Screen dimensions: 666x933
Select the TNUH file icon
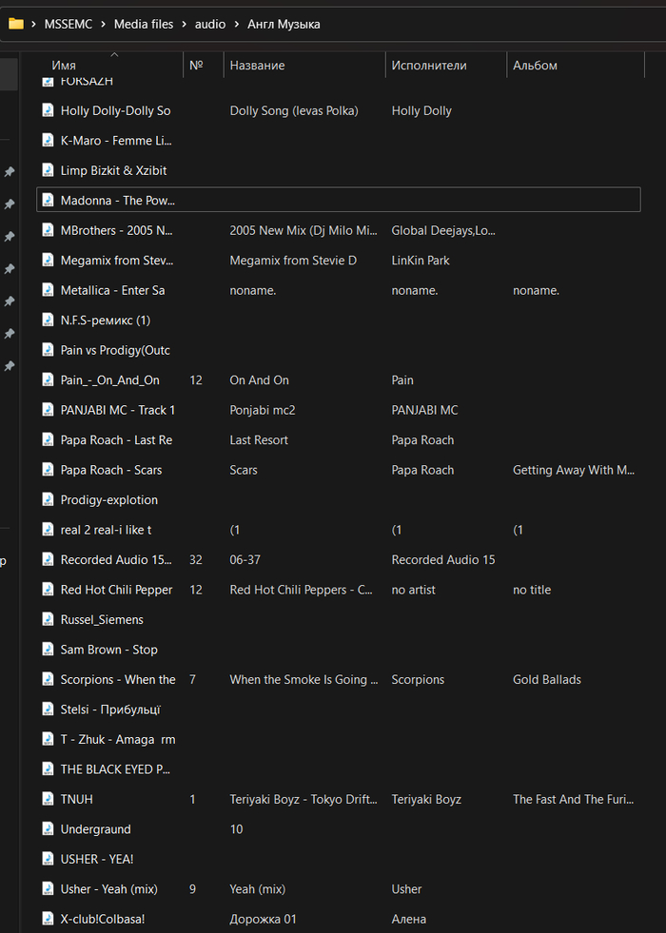pos(49,800)
